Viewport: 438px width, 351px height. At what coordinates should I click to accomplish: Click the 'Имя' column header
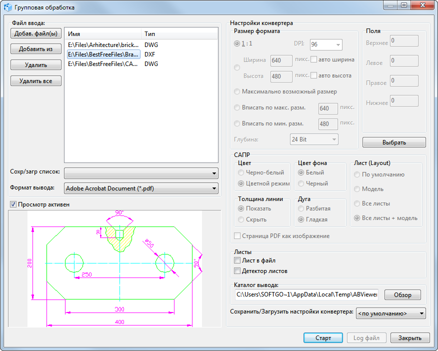pos(103,34)
